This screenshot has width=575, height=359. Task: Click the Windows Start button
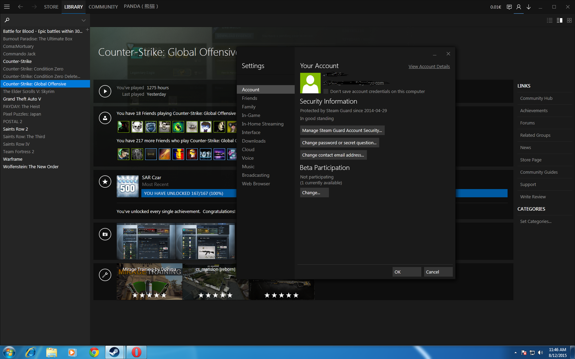[x=9, y=352]
